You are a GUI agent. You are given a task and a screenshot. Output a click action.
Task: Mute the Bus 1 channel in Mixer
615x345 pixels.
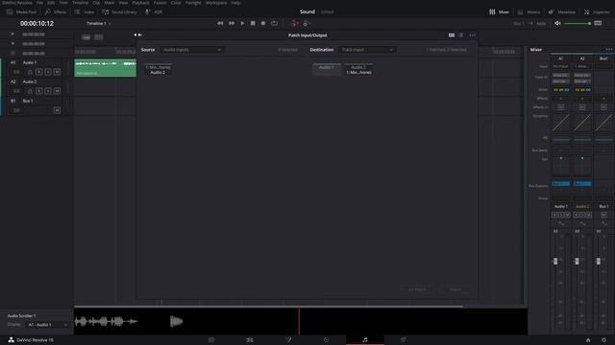603,215
